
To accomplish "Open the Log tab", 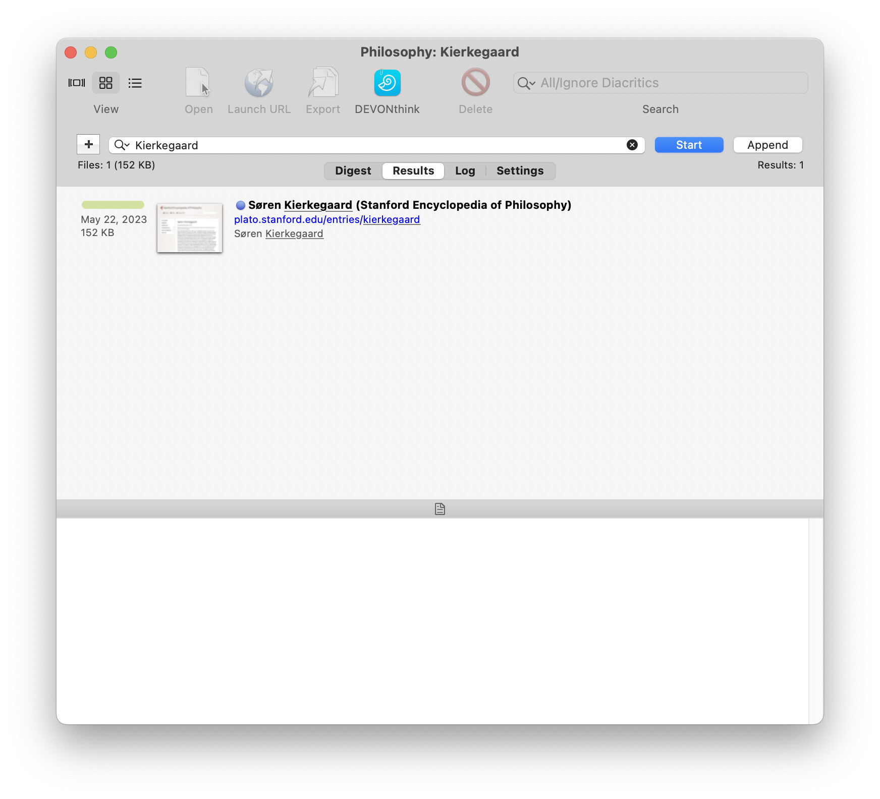I will click(465, 171).
